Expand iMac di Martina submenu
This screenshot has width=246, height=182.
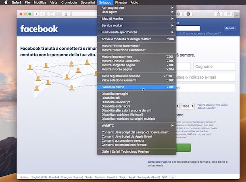point(137,18)
